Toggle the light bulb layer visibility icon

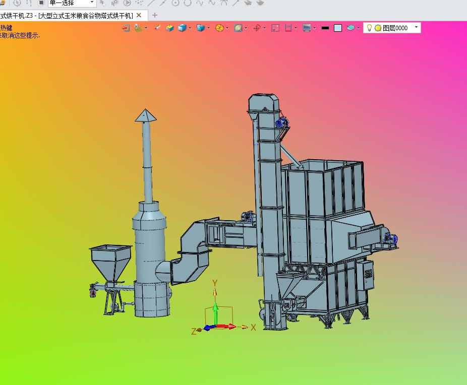pos(369,28)
